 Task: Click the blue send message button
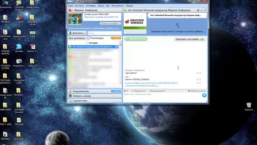(x=204, y=95)
